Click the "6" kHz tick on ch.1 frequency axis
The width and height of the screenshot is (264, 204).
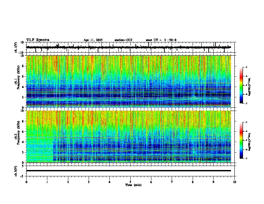[x=23, y=76]
